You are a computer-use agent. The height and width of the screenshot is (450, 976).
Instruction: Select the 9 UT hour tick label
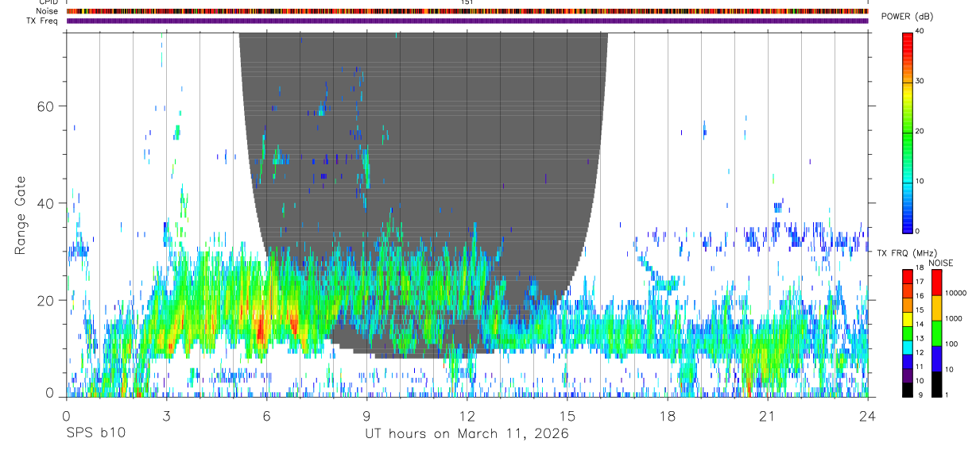click(x=366, y=415)
